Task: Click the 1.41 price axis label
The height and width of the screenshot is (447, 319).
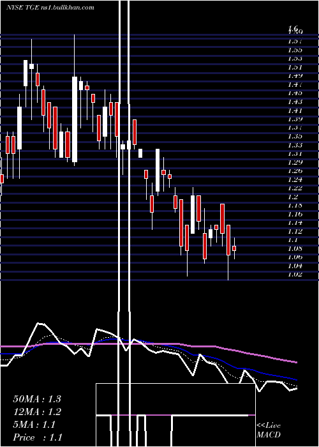Action: (x=295, y=110)
